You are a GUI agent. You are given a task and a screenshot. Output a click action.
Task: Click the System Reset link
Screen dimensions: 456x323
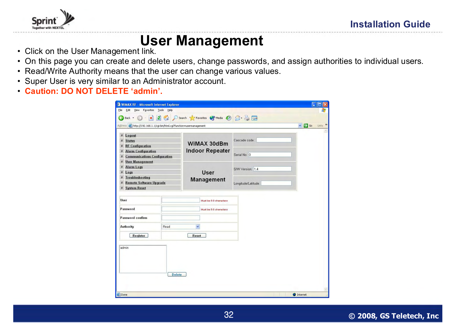click(x=136, y=188)
